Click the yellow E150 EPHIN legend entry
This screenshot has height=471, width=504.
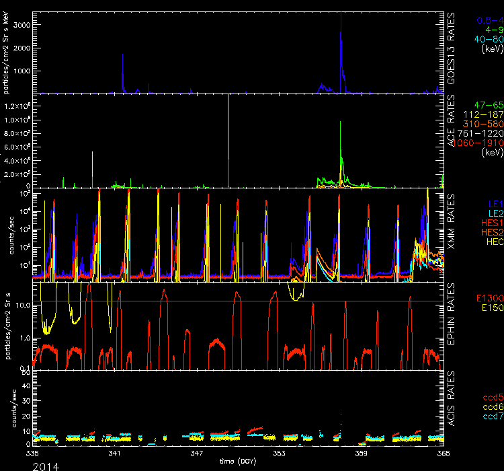pyautogui.click(x=490, y=307)
